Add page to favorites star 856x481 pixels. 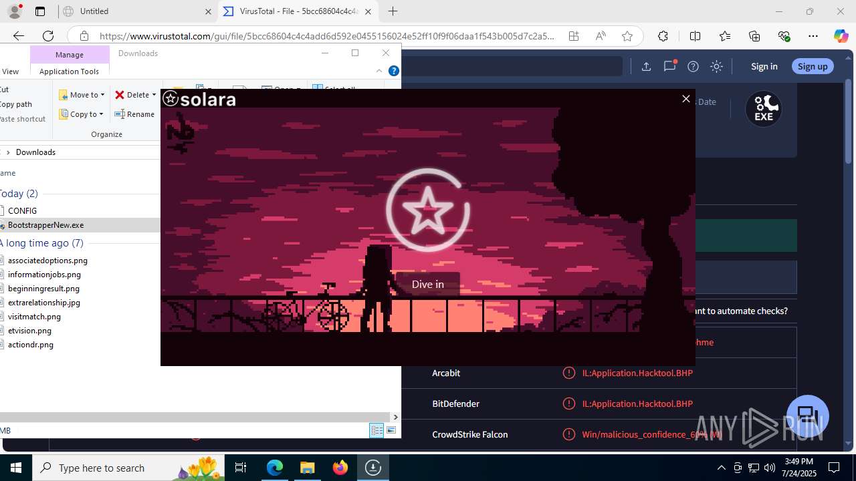click(627, 36)
